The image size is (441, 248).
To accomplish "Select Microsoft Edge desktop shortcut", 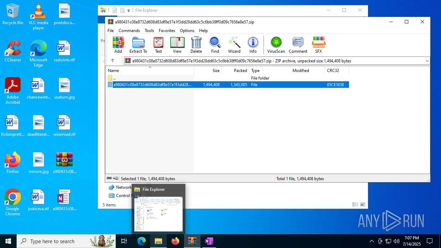I will pyautogui.click(x=38, y=54).
